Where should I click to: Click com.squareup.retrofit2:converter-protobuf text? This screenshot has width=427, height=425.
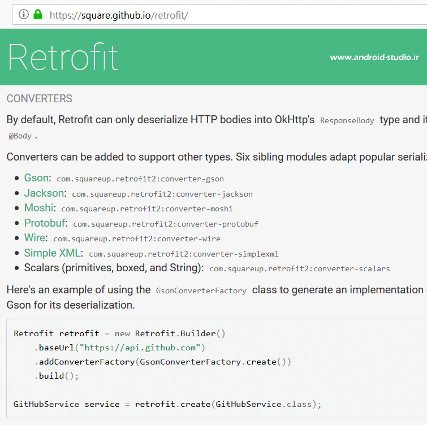166,224
